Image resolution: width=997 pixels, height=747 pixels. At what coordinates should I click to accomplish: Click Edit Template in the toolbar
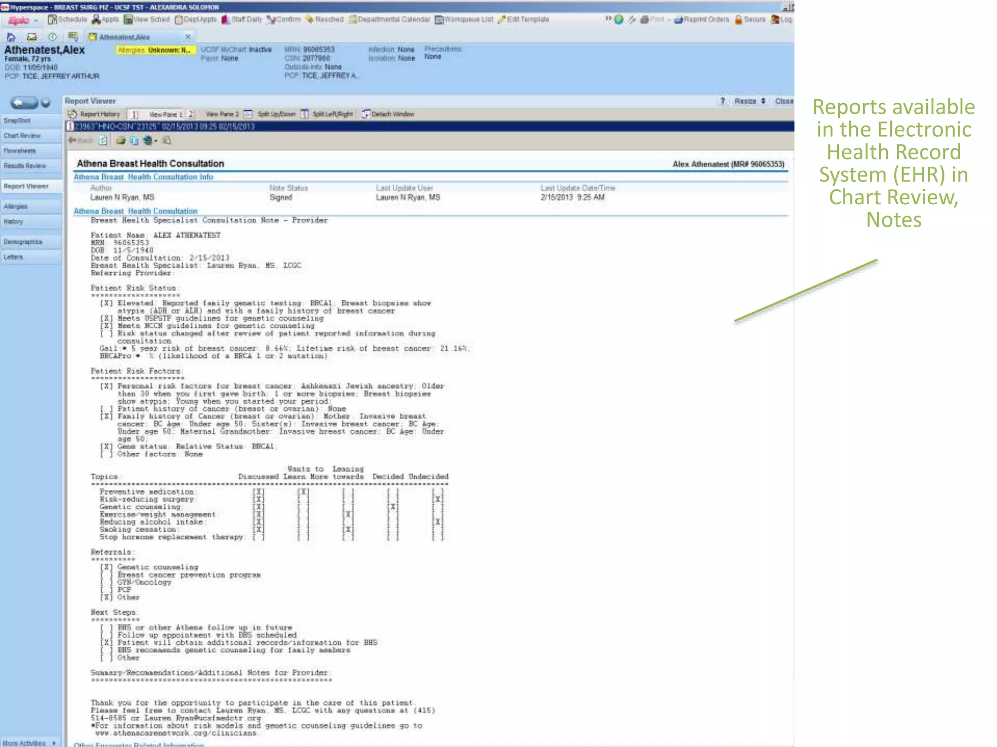pos(524,19)
